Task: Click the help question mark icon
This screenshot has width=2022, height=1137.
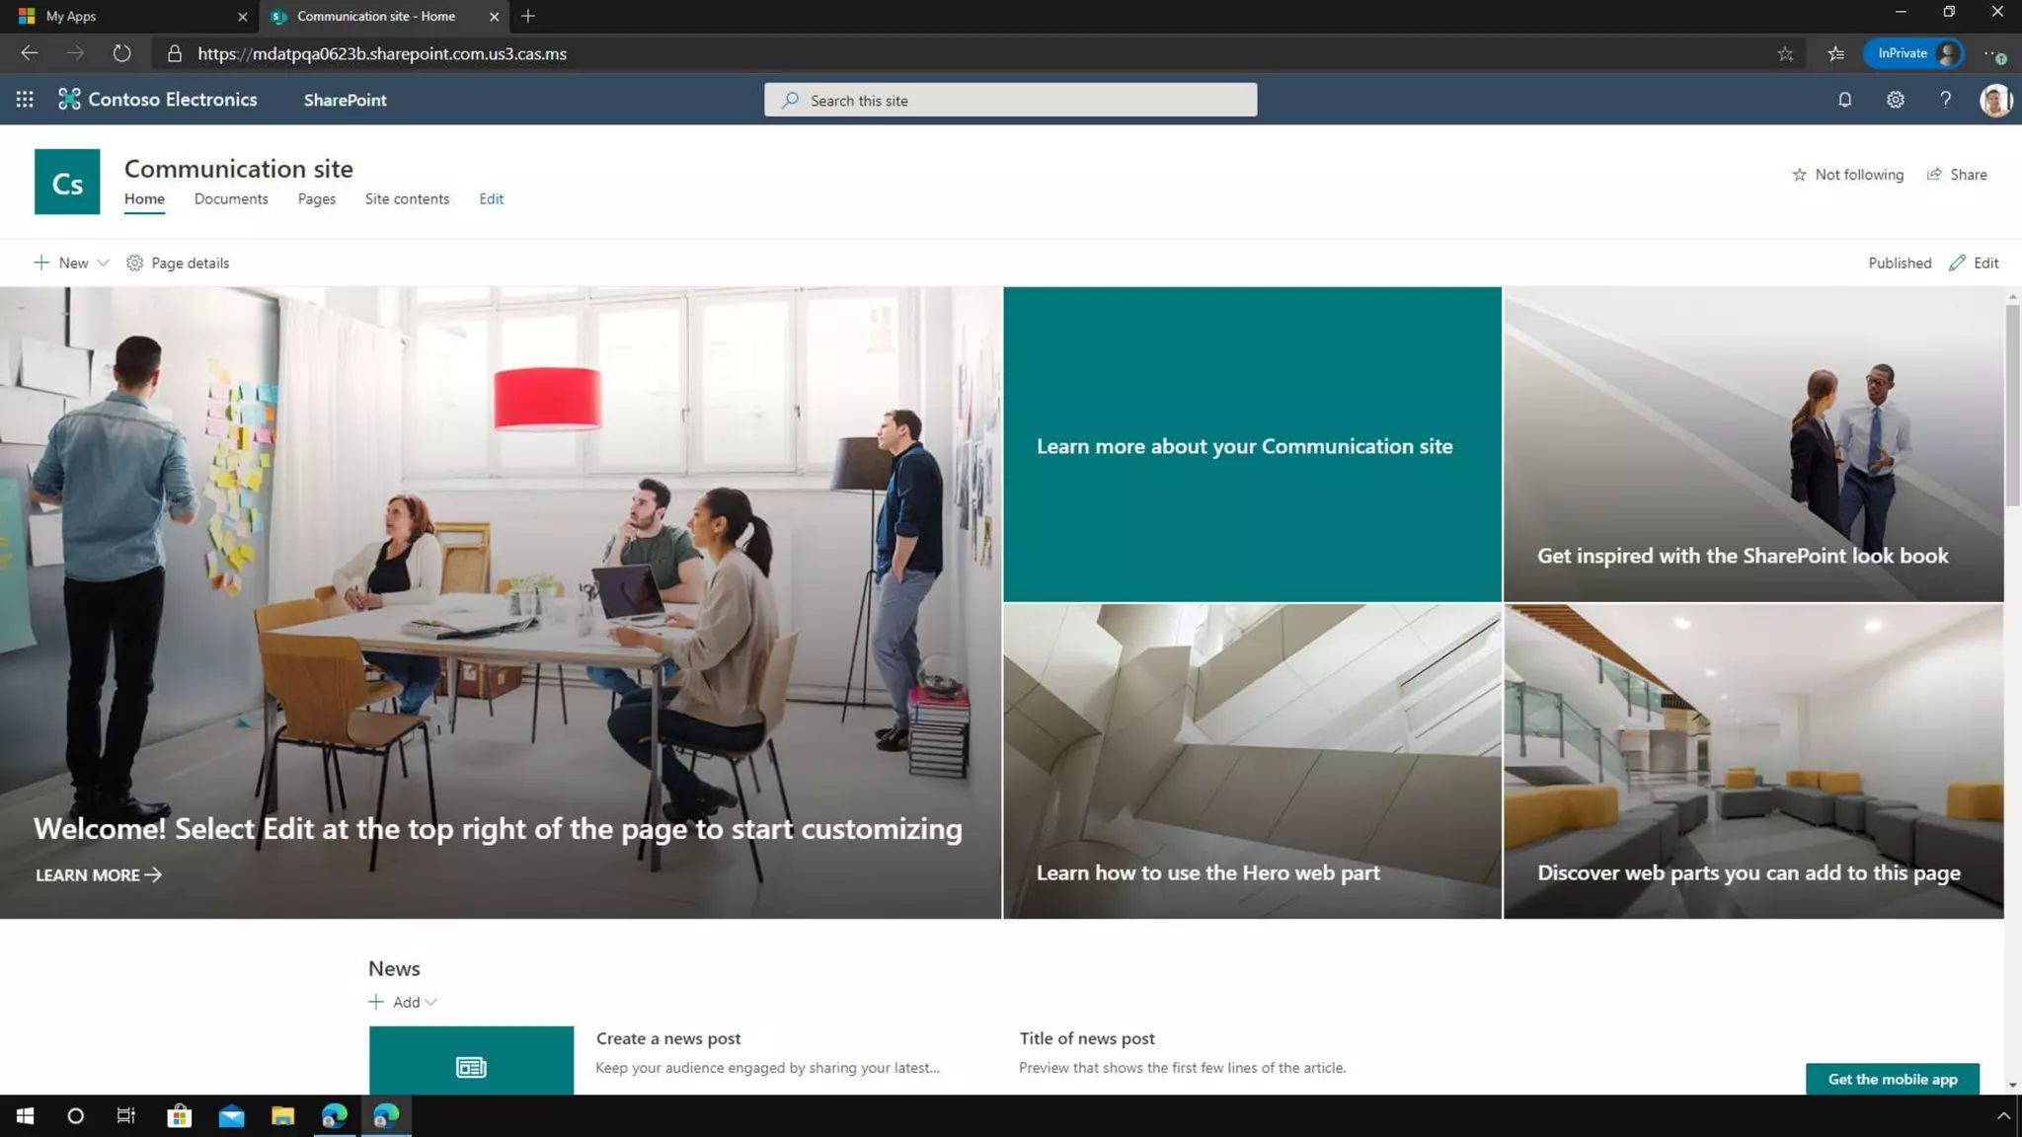Action: click(x=1945, y=100)
